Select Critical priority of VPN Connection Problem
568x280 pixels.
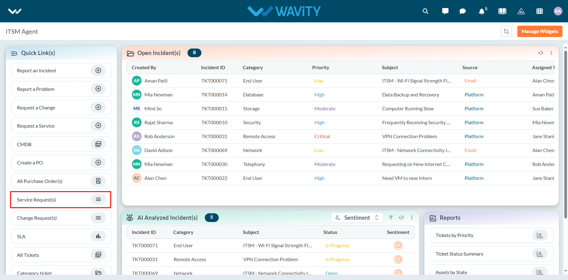click(x=322, y=136)
